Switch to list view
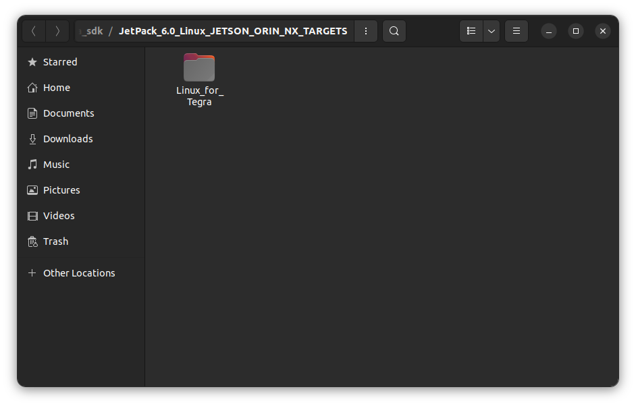 (x=471, y=30)
